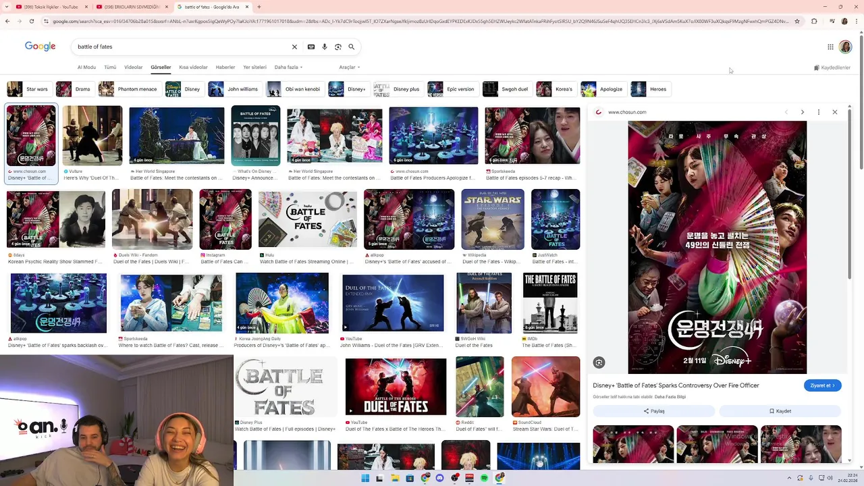This screenshot has height=486, width=864.
Task: Close the image preview panel
Action: [x=835, y=112]
